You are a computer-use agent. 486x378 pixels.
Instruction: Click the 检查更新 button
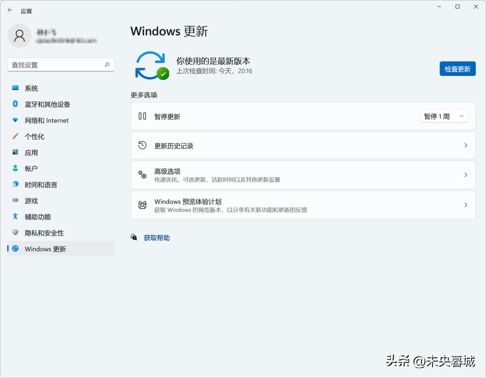point(458,68)
